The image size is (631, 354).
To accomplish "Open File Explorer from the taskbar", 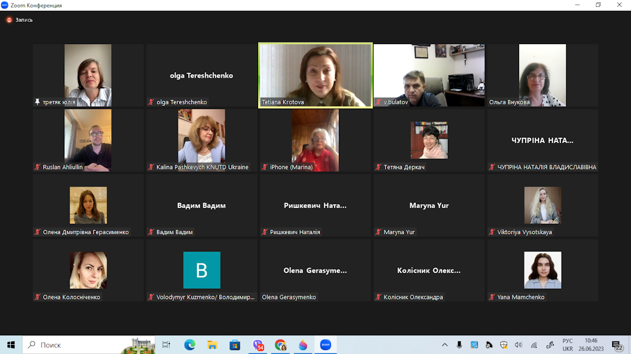I will (212, 345).
